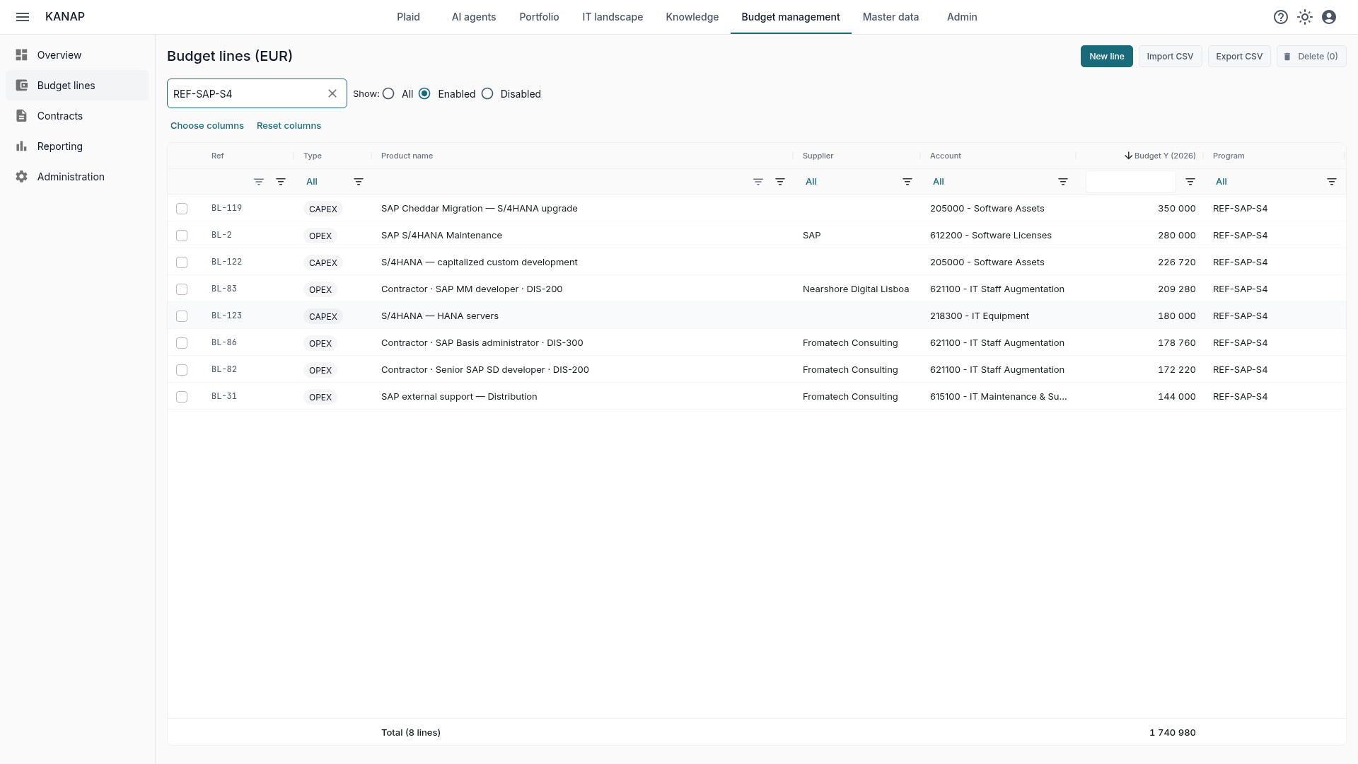Screen dimensions: 1358x764
Task: Check the box for row BL-119
Action: pyautogui.click(x=182, y=209)
